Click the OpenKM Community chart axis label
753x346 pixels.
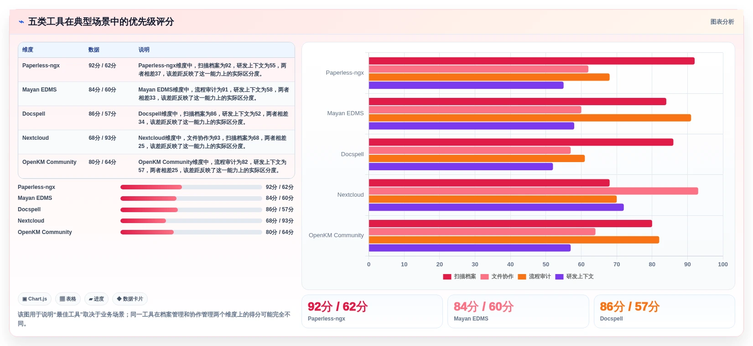[336, 235]
